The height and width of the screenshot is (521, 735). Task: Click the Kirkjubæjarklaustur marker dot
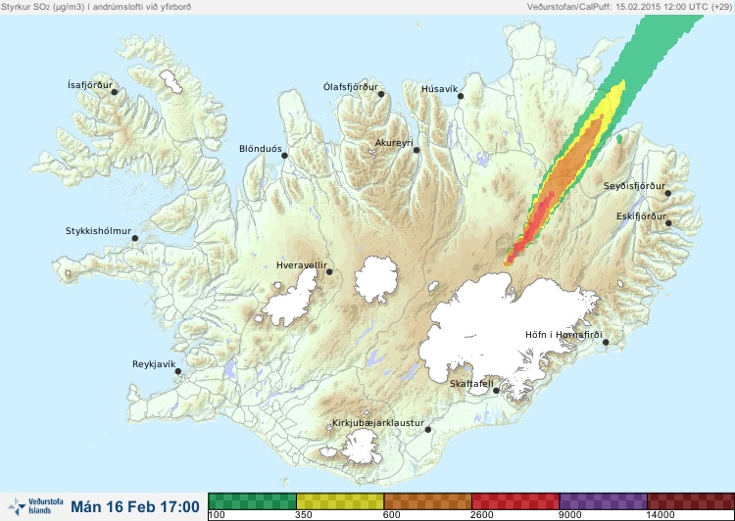(x=427, y=430)
